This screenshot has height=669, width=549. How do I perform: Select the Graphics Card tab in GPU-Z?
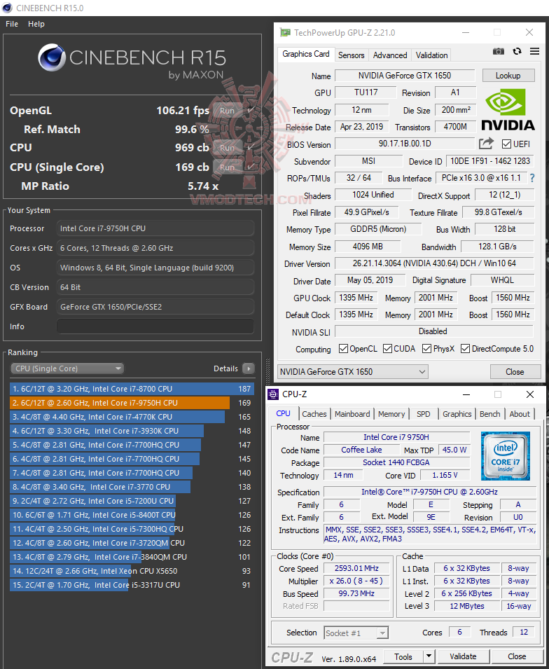306,54
